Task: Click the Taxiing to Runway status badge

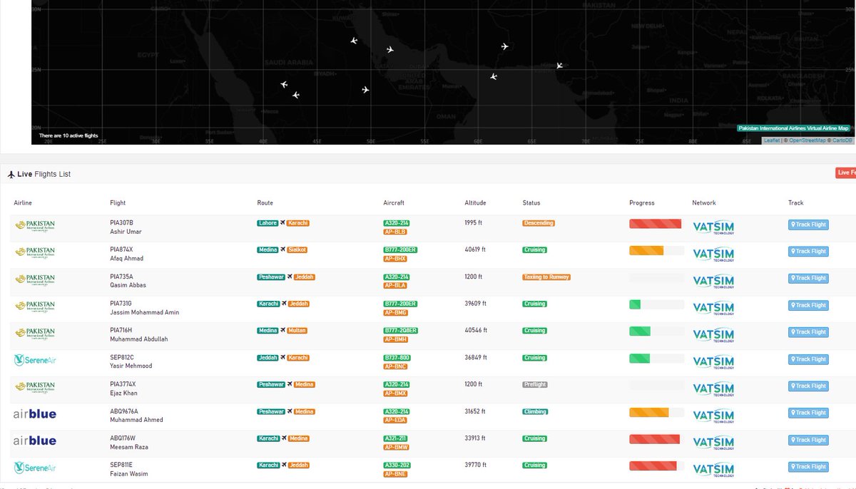Action: click(546, 277)
